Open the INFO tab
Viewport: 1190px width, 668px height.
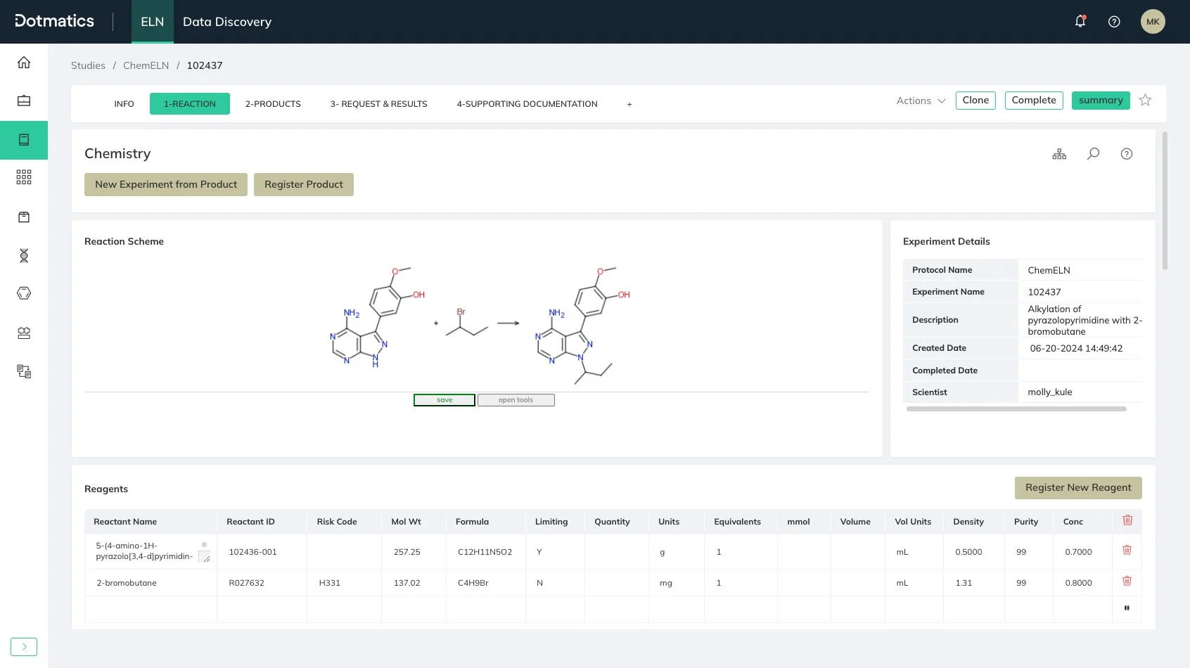tap(124, 104)
